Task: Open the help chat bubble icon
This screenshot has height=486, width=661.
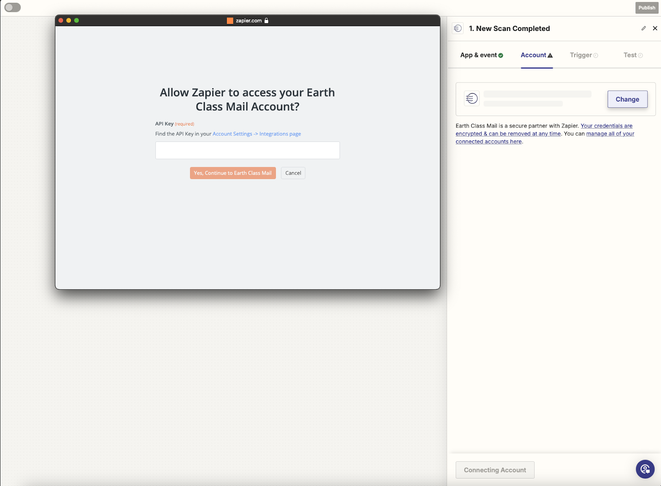Action: click(645, 469)
